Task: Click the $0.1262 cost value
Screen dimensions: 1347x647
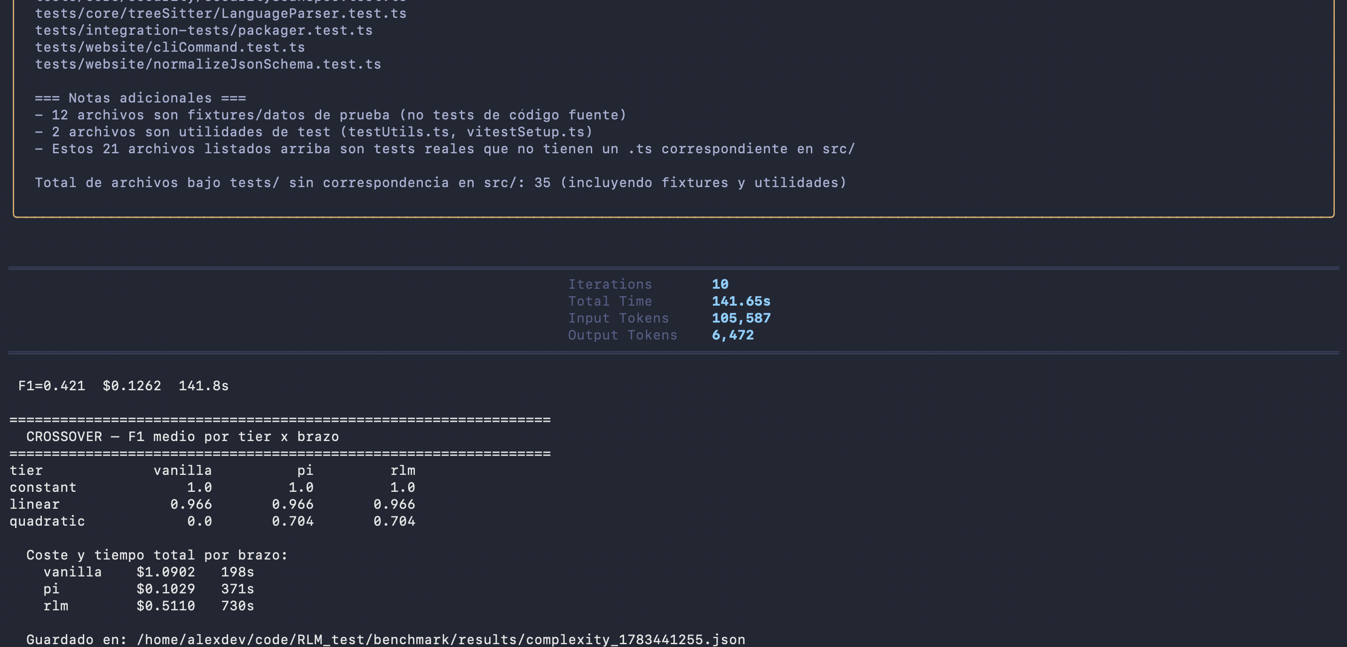Action: 132,386
